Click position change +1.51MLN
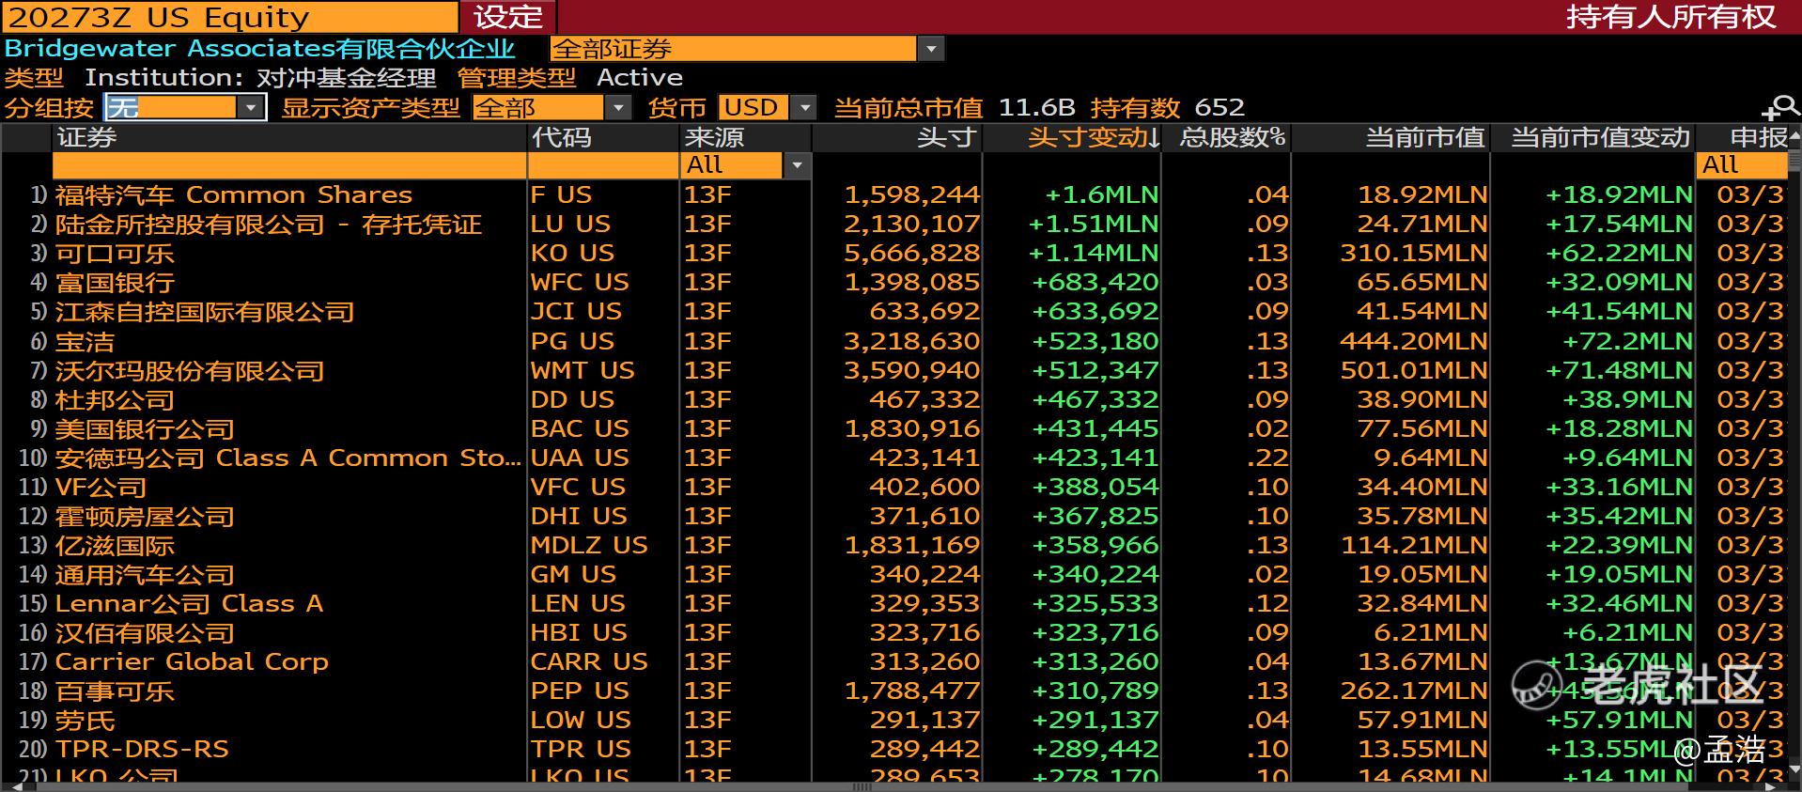Viewport: 1802px width, 792px height. pyautogui.click(x=1094, y=224)
